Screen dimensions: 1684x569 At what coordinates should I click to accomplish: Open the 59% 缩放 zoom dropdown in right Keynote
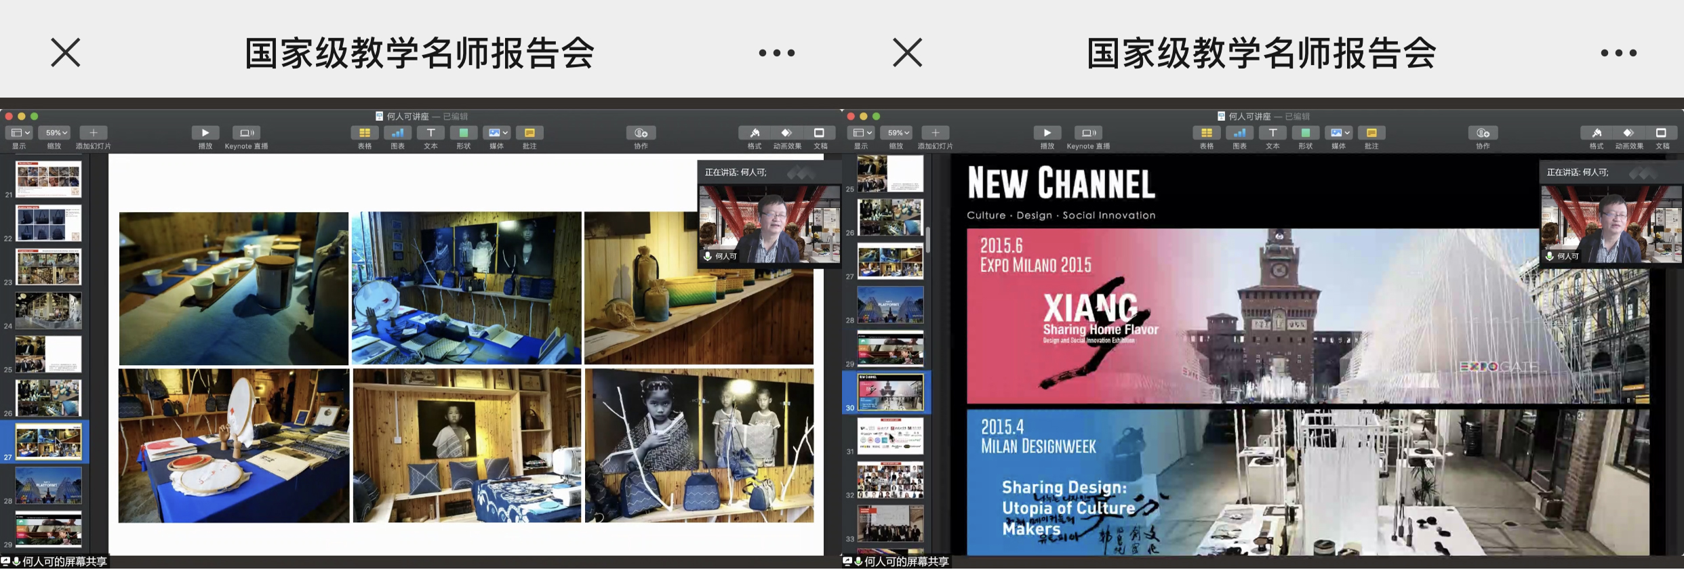point(896,133)
